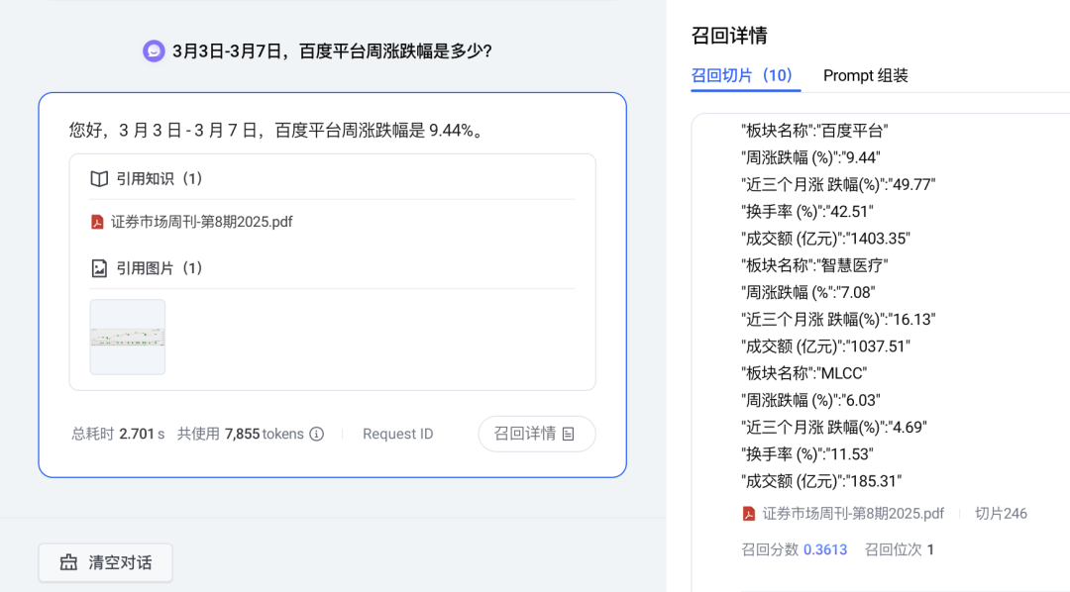Click the "近三个月涨 跌幅(%)":"49.77" line
The image size is (1070, 592).
(x=838, y=184)
